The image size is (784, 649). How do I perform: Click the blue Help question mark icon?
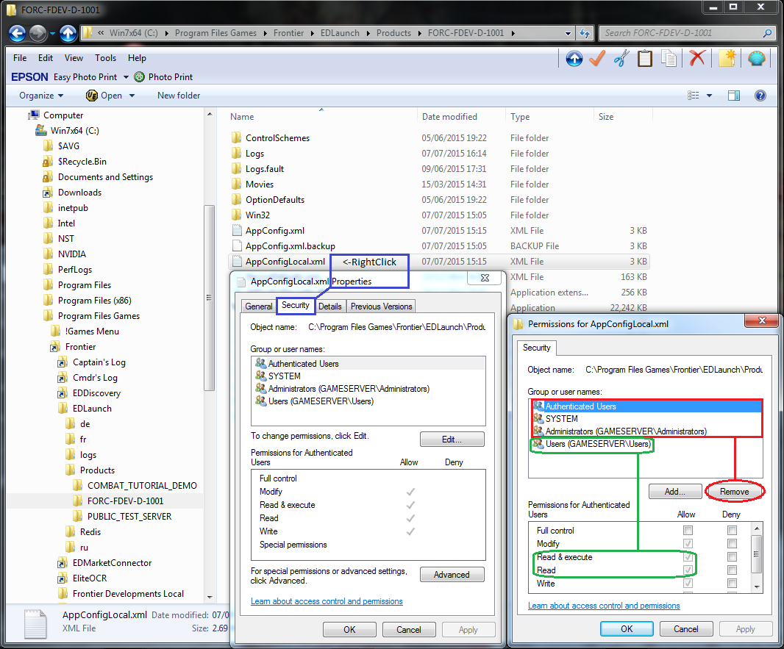pos(760,96)
